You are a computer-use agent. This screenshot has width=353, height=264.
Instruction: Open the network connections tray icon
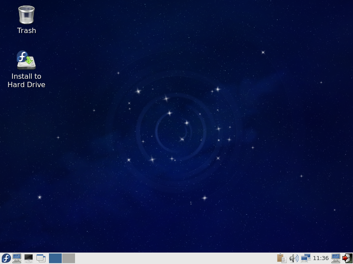pos(306,258)
